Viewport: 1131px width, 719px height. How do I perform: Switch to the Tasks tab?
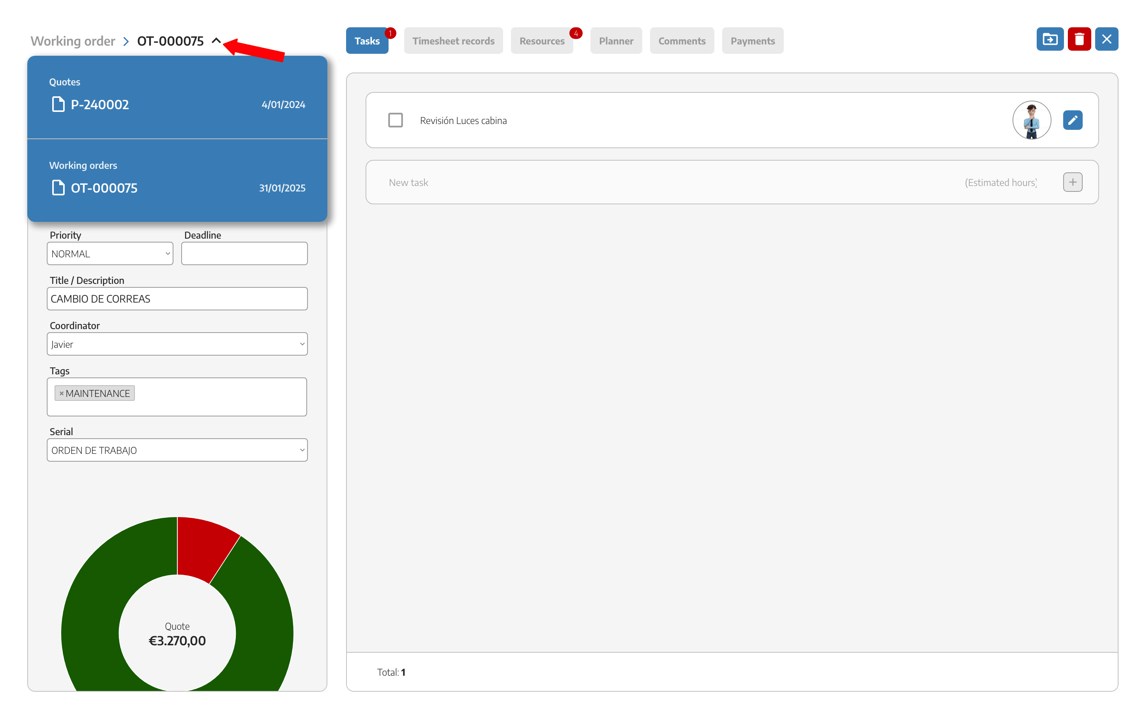point(367,41)
